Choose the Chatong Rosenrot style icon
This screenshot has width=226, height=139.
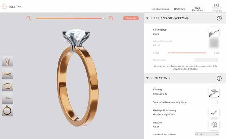214,92
